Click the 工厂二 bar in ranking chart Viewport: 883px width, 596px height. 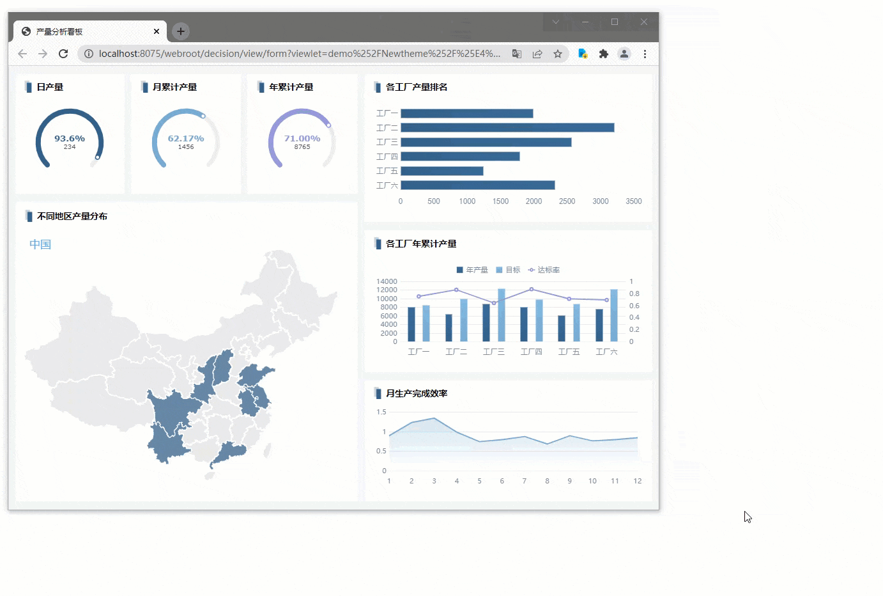(507, 128)
